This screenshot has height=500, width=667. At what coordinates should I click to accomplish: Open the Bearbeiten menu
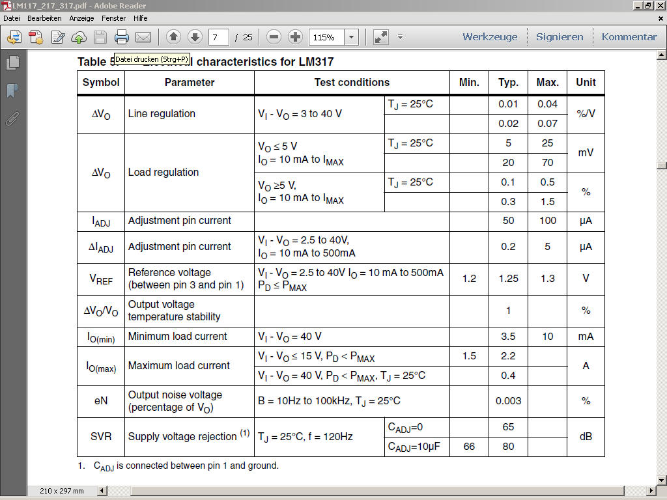44,18
